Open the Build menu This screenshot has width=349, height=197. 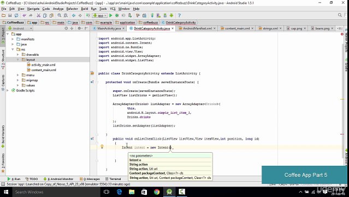(84, 9)
